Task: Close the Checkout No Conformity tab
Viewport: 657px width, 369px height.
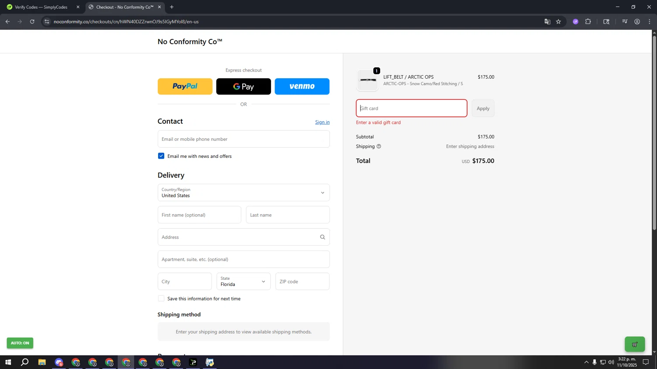Action: point(159,7)
